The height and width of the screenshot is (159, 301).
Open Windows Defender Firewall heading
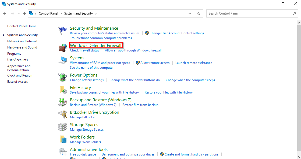coord(95,45)
